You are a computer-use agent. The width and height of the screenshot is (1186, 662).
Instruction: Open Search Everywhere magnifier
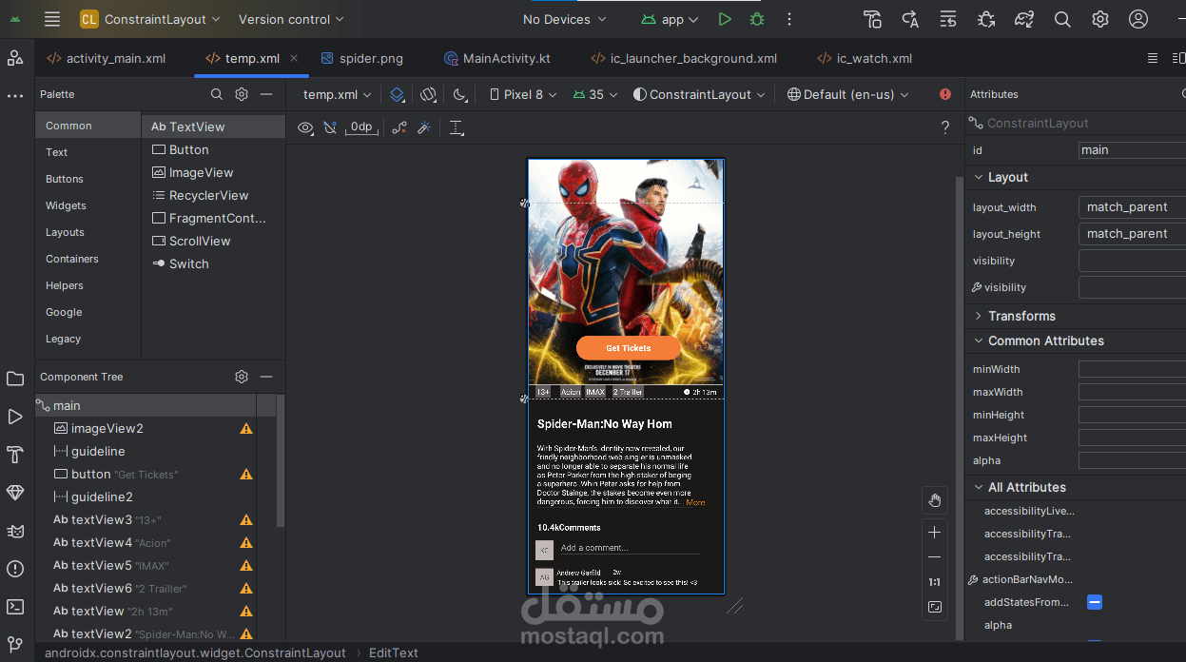1062,19
